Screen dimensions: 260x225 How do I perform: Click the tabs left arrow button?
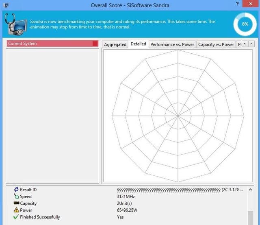(x=245, y=44)
